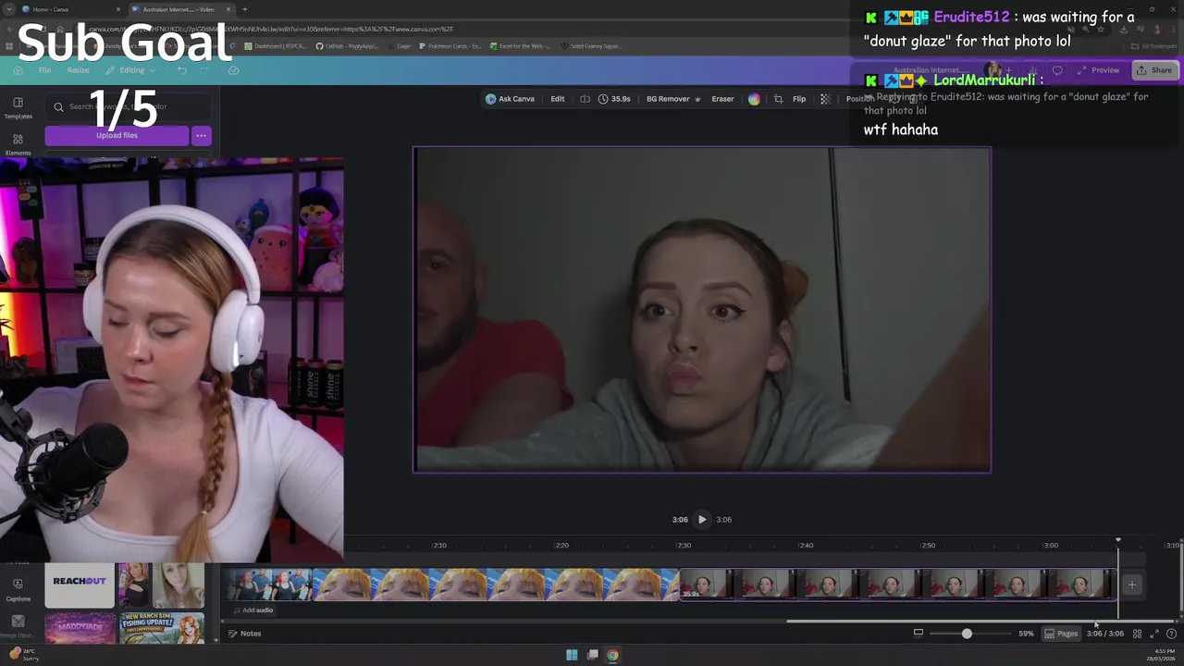Select the 35.9s clip in the timeline
Screen dimensions: 1184x666
pos(898,585)
